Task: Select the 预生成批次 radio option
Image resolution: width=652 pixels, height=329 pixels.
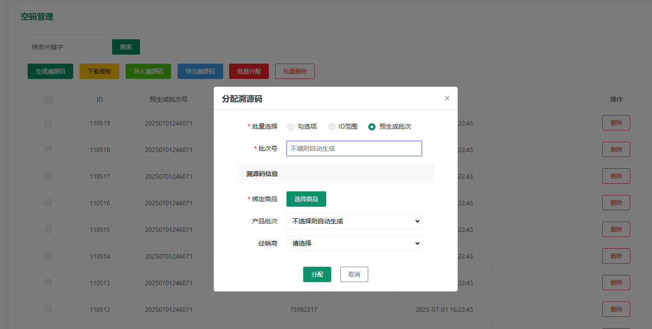Action: [372, 127]
